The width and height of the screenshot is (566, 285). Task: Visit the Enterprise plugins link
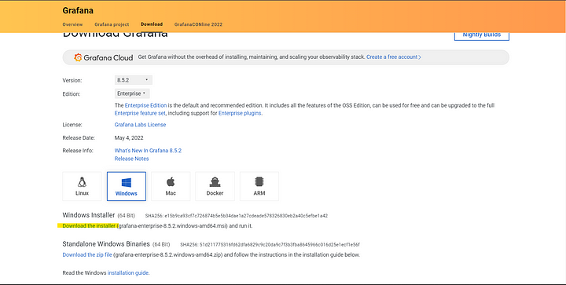point(240,113)
